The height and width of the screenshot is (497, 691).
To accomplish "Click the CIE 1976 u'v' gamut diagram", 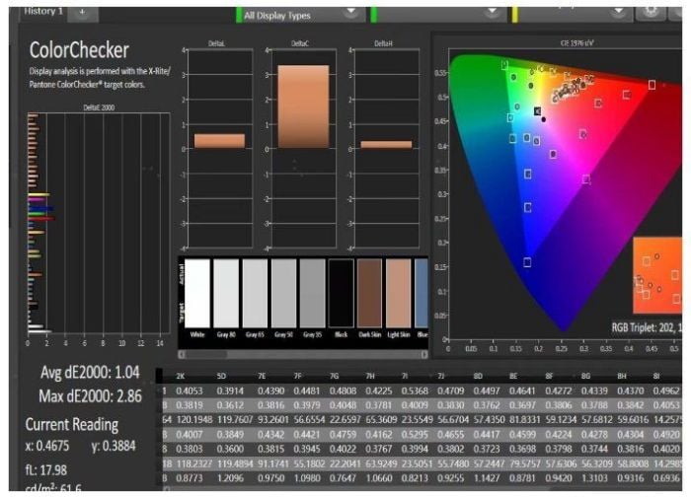I will (x=565, y=193).
